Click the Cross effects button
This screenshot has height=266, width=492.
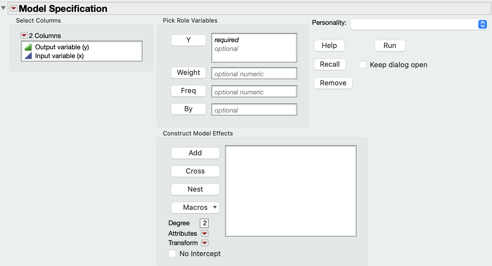195,171
